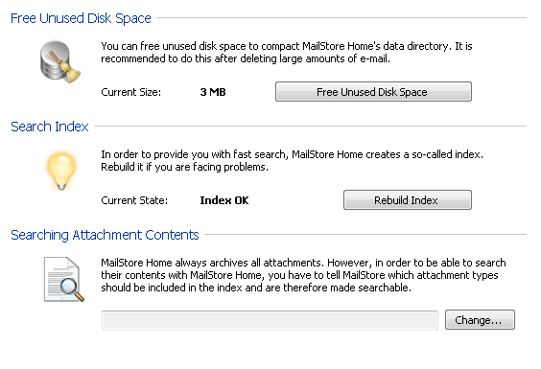This screenshot has width=541, height=369.
Task: Click the Index OK state value
Action: click(224, 200)
